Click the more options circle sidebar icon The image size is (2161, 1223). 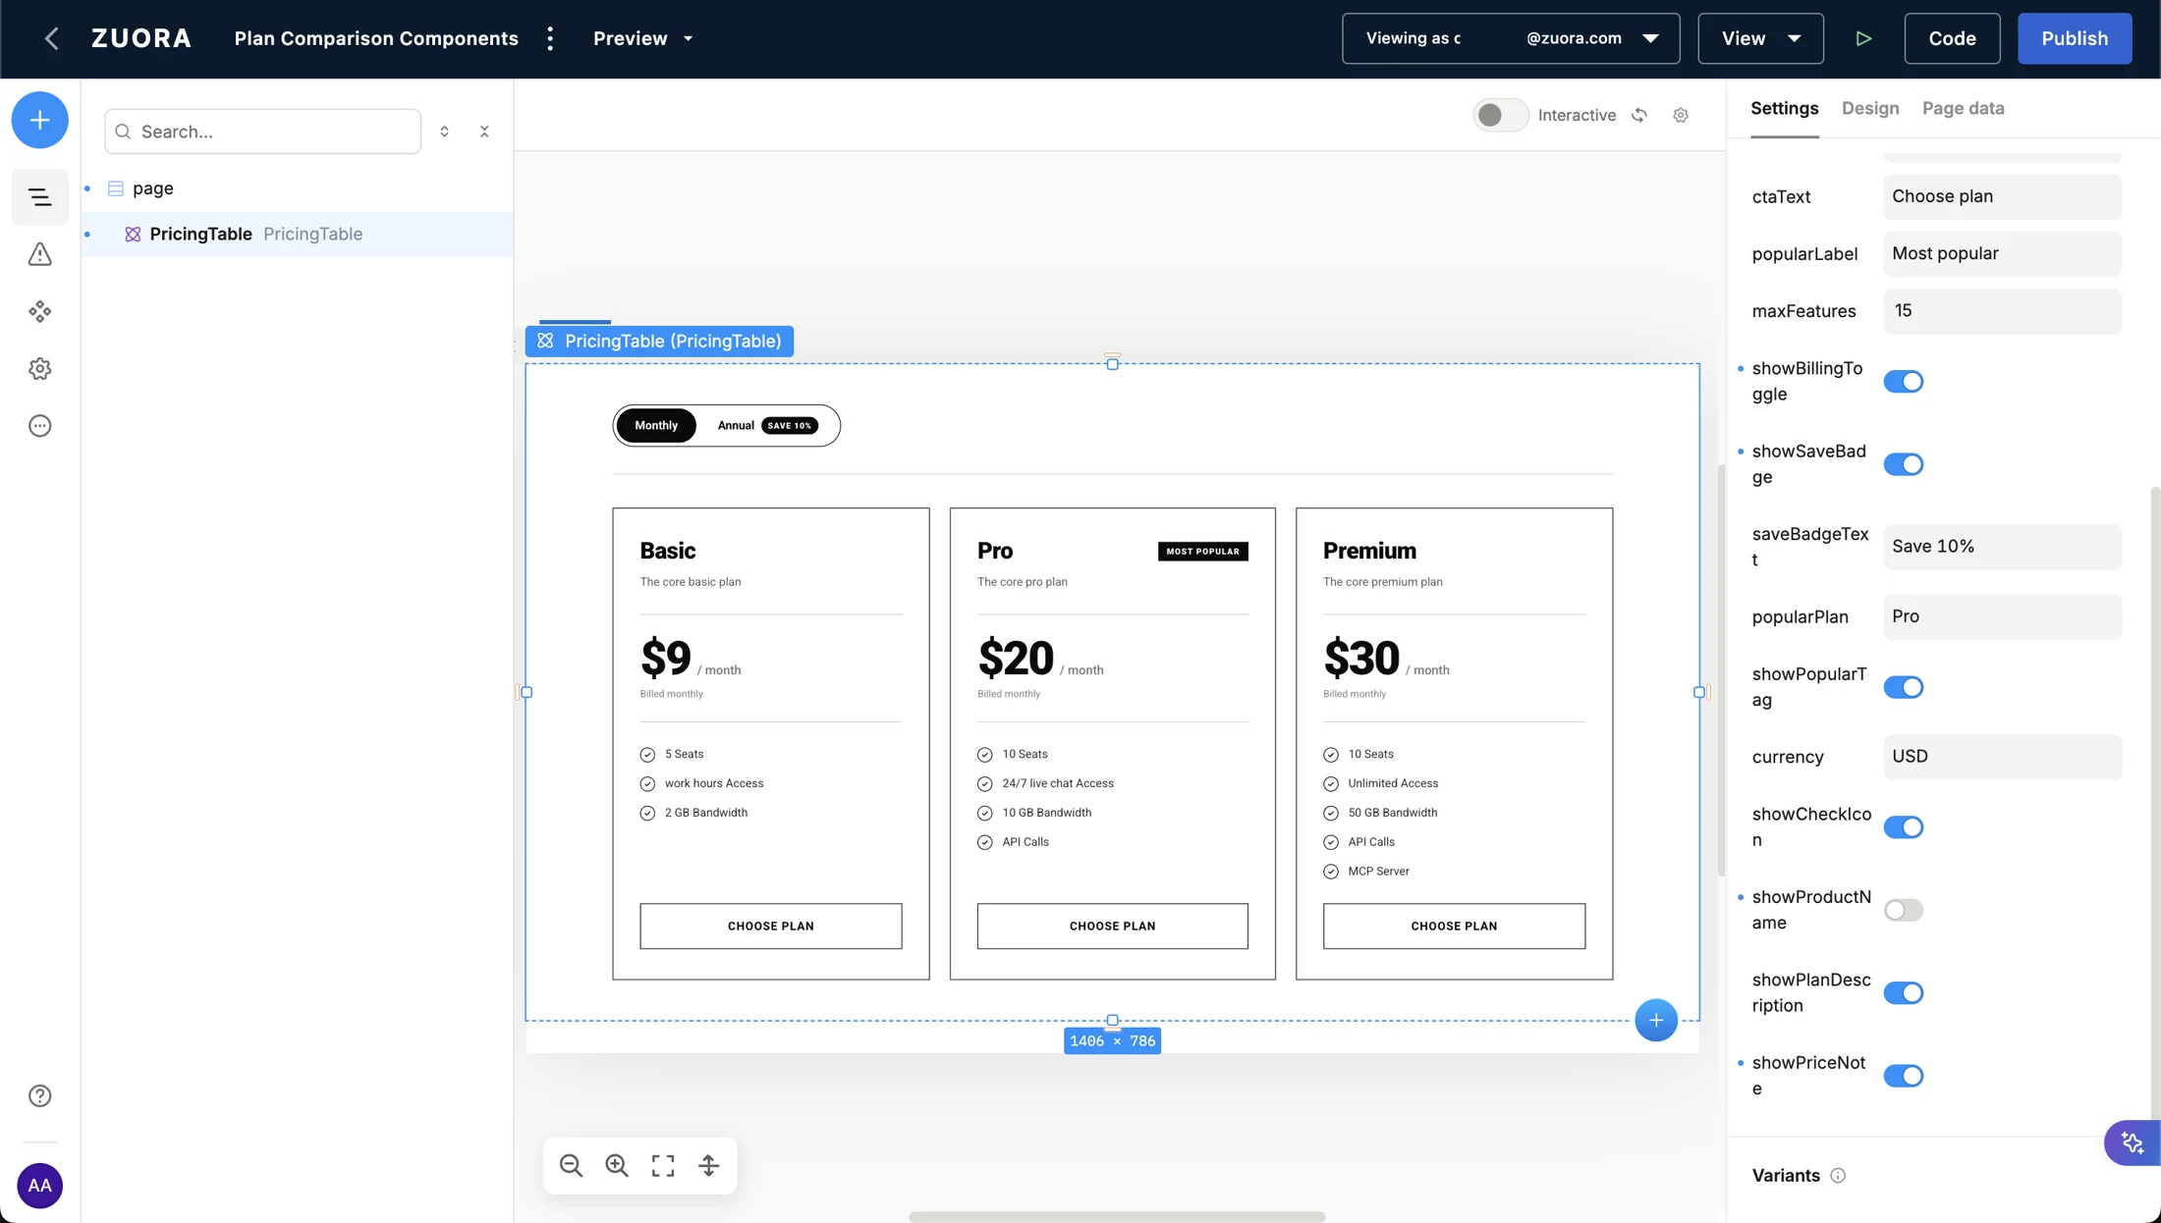pos(39,426)
